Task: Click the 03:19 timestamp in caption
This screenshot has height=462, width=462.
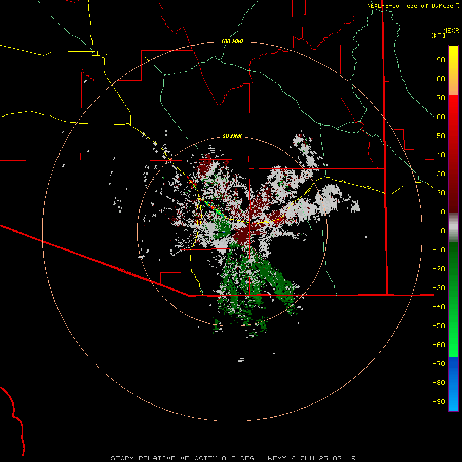Action: (344, 458)
